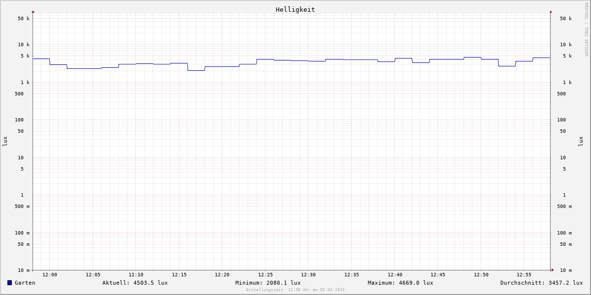
Task: Pick the 12:45 time axis label
Action: coord(438,275)
